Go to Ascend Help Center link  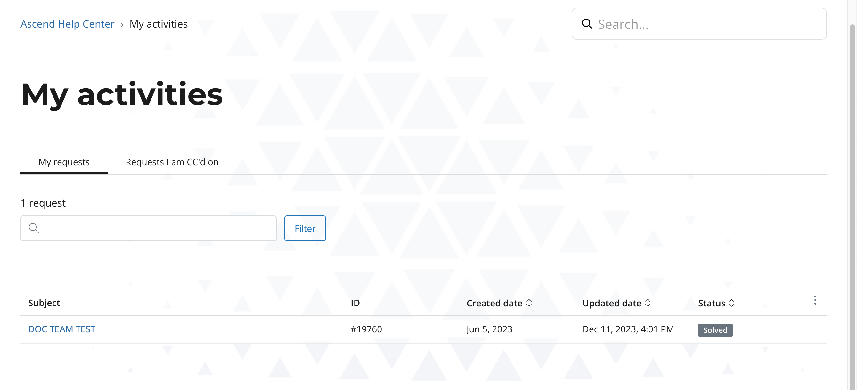(x=67, y=24)
